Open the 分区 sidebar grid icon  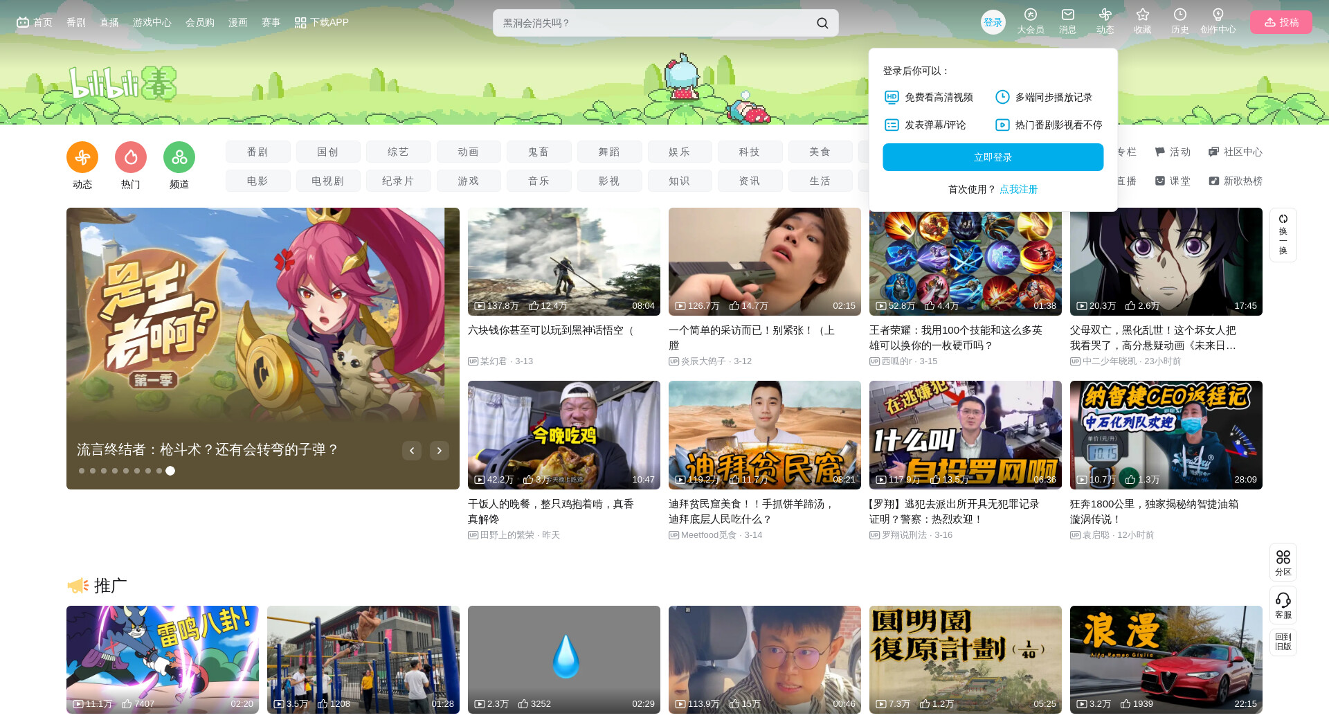tap(1283, 563)
